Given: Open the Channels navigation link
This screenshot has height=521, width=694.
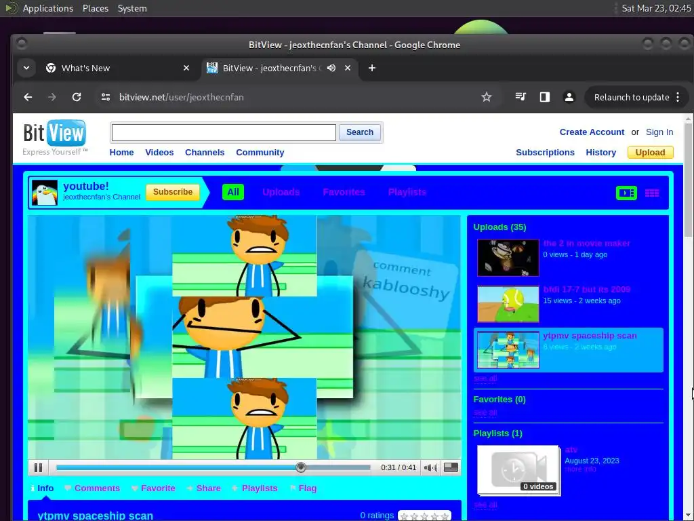Looking at the screenshot, I should tap(205, 153).
